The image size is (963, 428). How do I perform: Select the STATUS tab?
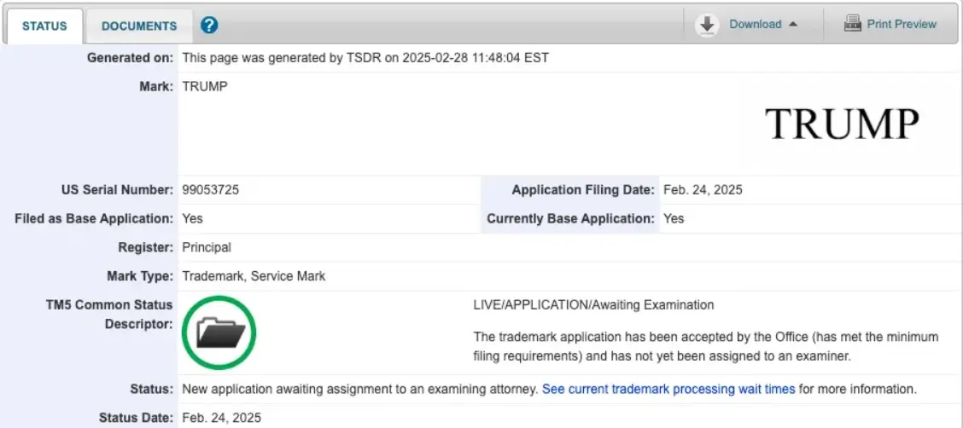[44, 26]
